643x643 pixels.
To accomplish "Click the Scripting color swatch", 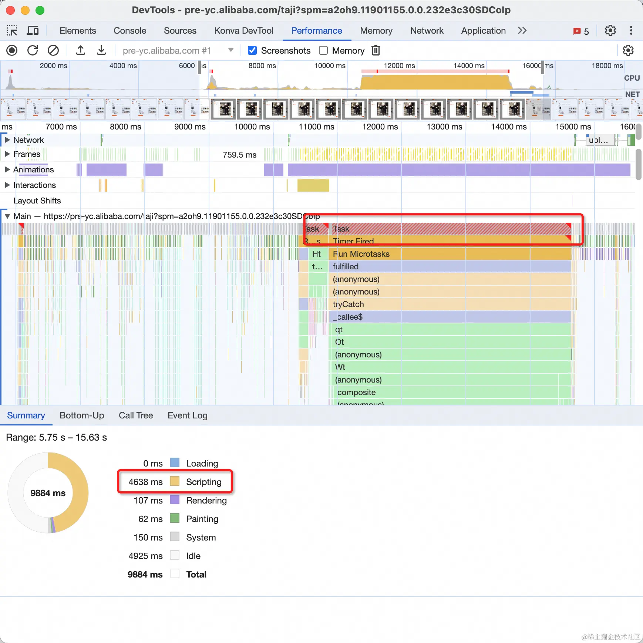I will tap(175, 481).
